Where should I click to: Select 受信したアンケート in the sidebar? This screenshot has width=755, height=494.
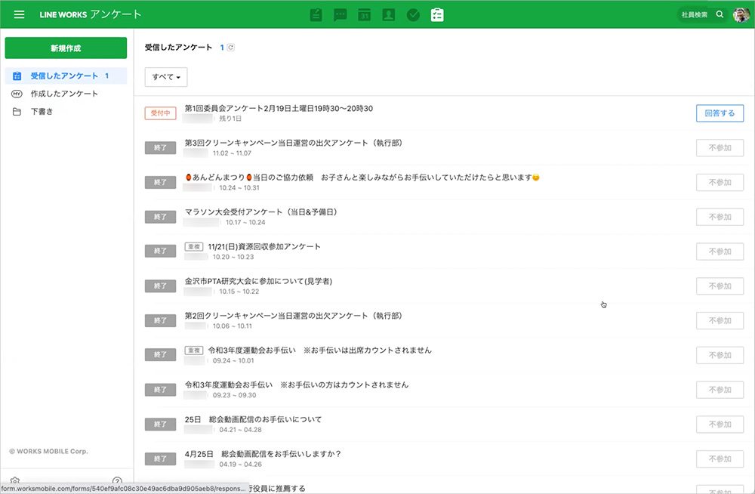click(x=64, y=76)
